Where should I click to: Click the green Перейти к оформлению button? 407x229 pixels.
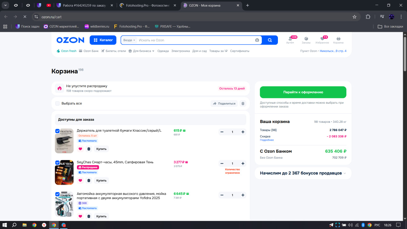(x=303, y=92)
